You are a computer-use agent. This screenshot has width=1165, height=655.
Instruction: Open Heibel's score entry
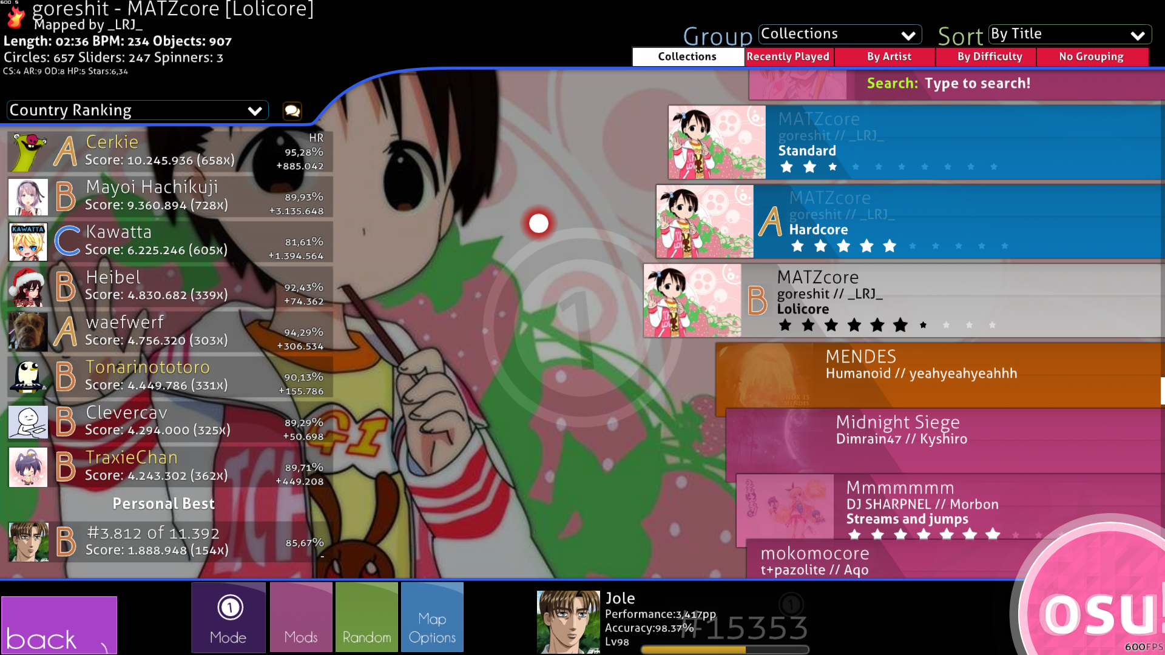pyautogui.click(x=170, y=287)
